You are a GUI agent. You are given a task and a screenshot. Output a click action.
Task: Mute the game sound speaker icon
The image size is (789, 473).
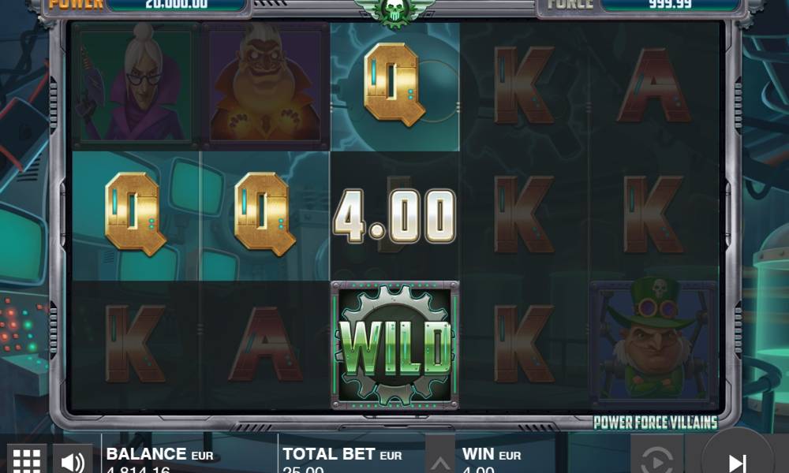[x=73, y=459]
